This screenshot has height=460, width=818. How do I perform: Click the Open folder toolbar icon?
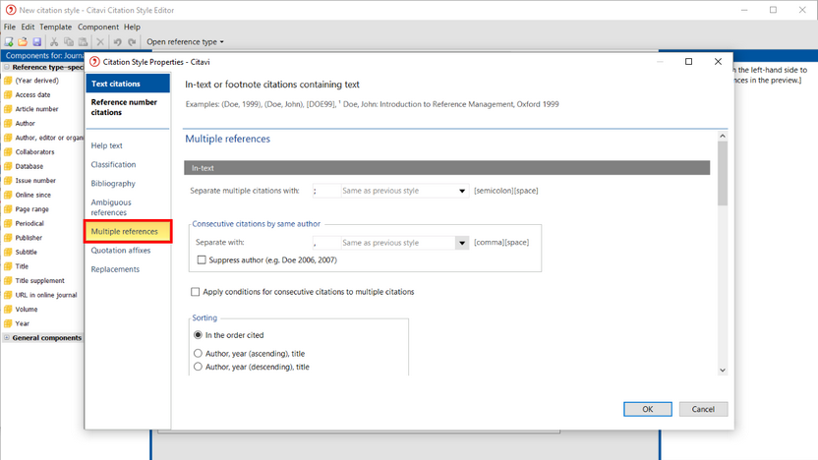coord(23,41)
